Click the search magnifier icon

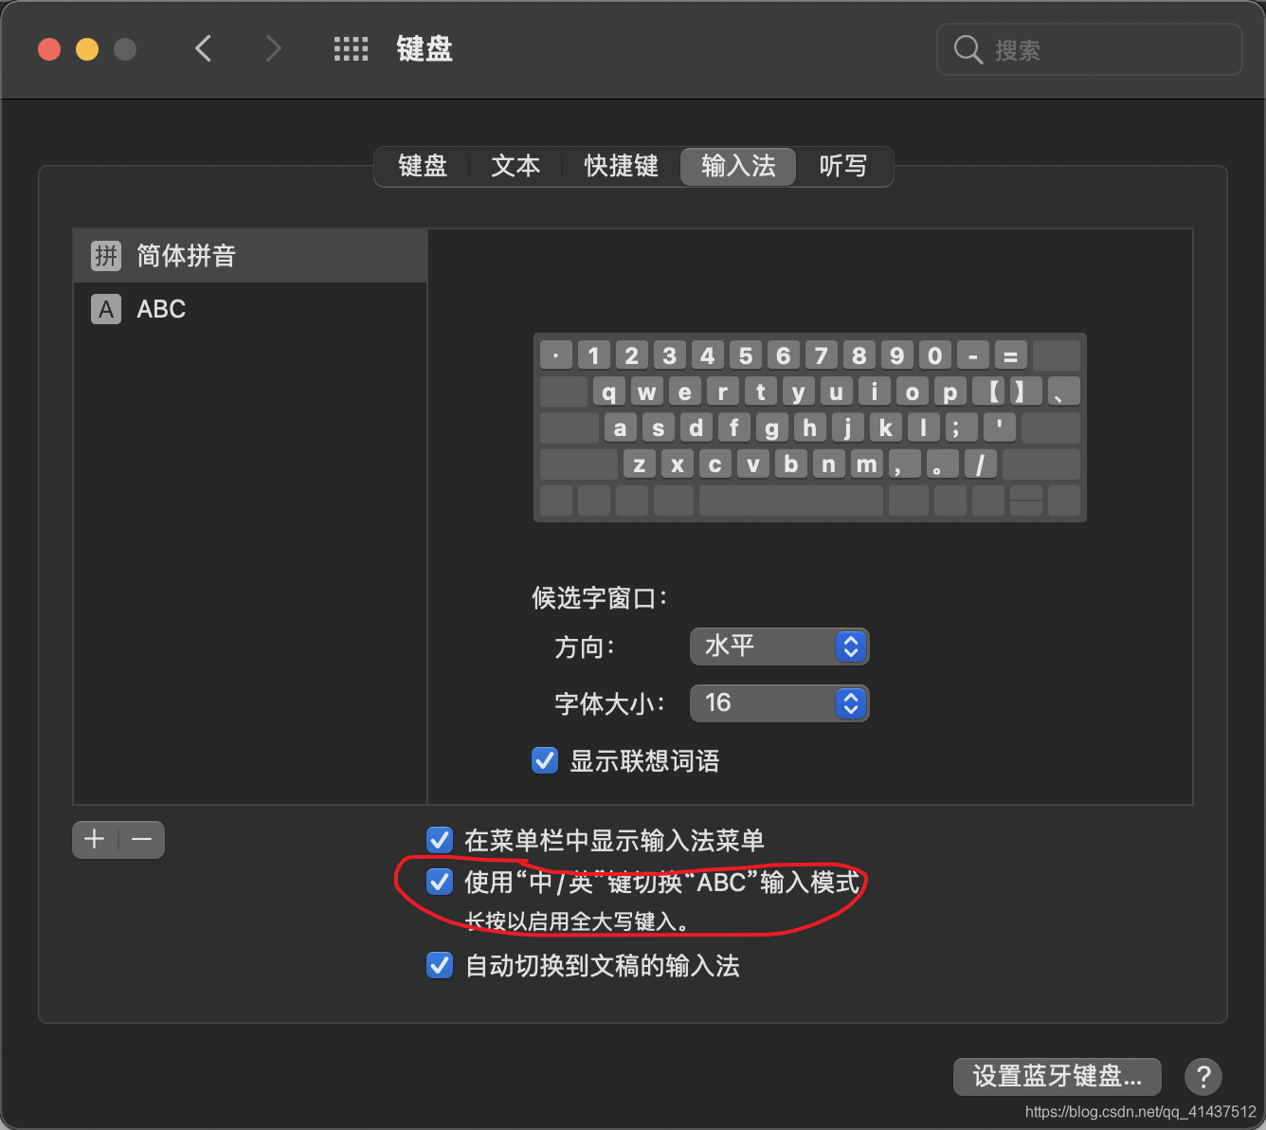click(x=968, y=49)
